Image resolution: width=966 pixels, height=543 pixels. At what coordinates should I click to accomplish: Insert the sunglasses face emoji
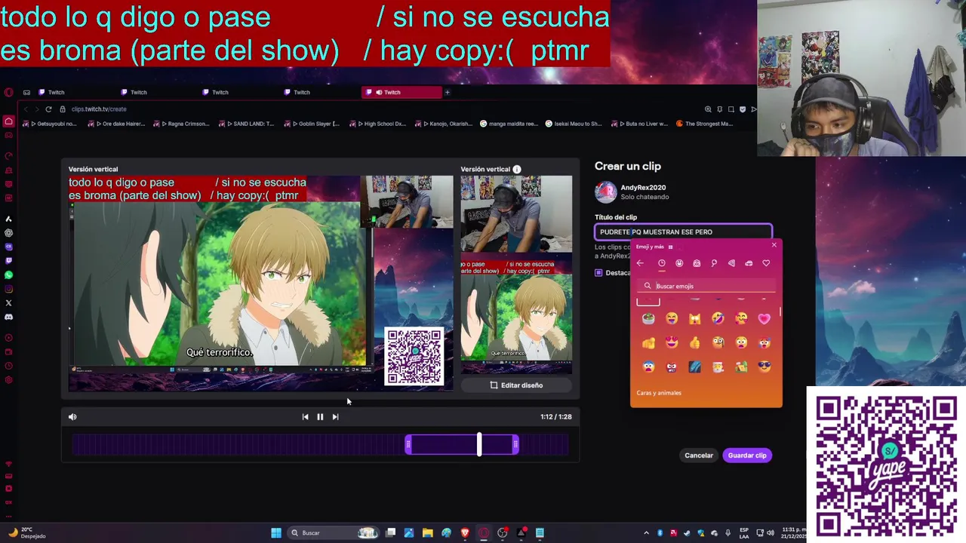pyautogui.click(x=764, y=367)
